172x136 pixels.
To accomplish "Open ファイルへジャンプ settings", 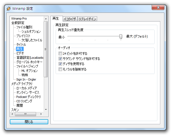I will click(x=27, y=66).
